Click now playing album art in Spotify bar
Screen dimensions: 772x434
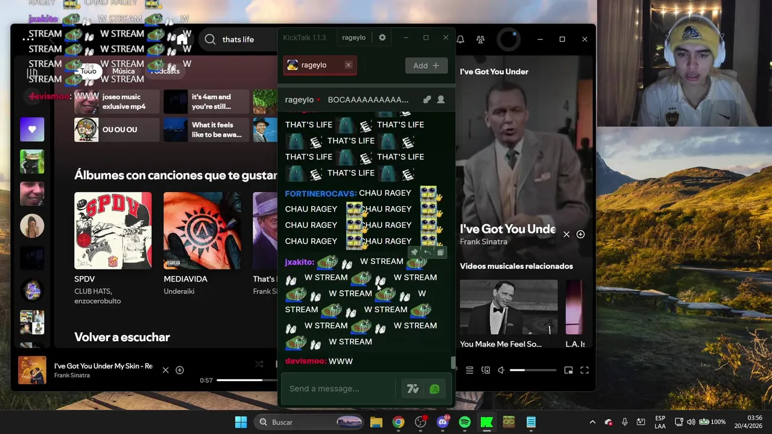(x=32, y=371)
